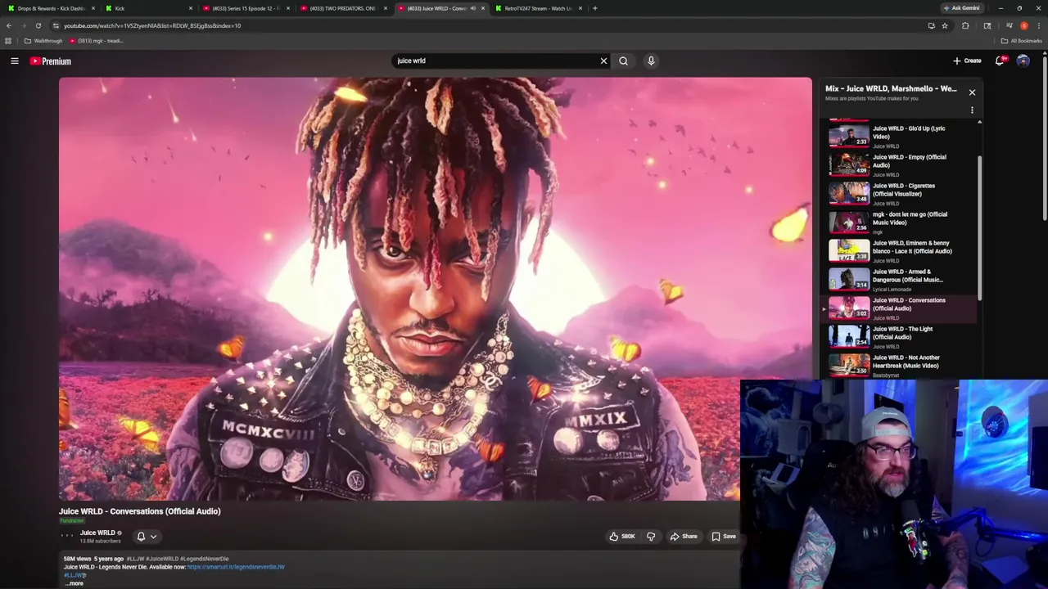Click the #JuiceWRLD hashtag
1048x589 pixels.
pos(162,559)
